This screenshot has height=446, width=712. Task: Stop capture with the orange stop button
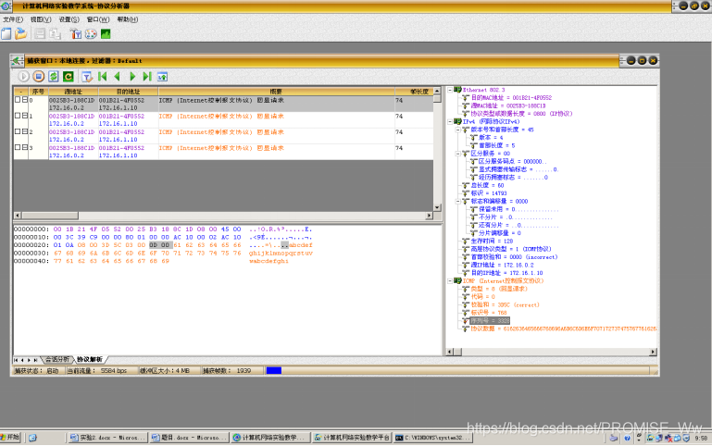pyautogui.click(x=39, y=76)
